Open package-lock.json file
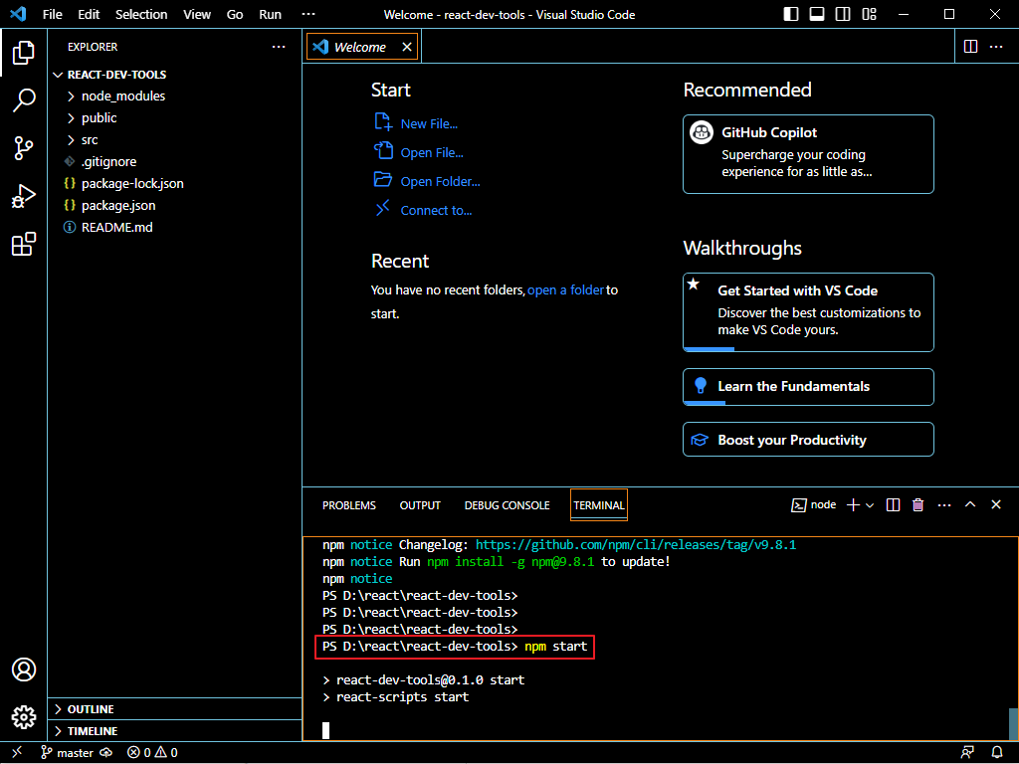1019x764 pixels. tap(132, 184)
